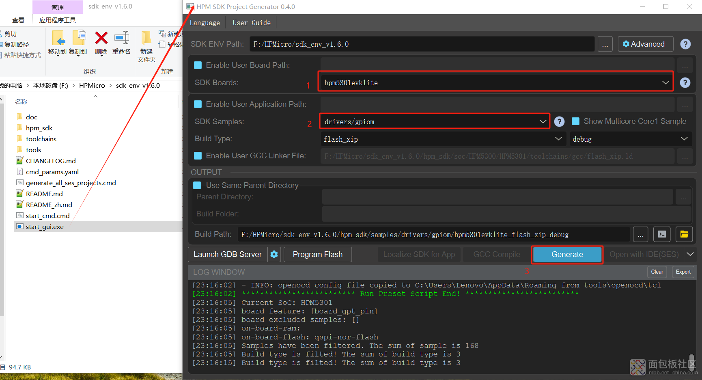Switch to 应用程序工具 ribbon tab
The width and height of the screenshot is (702, 380).
point(58,20)
